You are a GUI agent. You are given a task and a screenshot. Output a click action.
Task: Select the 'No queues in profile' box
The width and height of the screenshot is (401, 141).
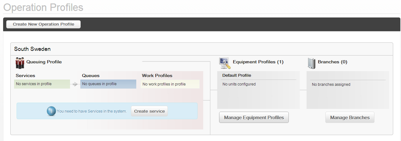108,84
